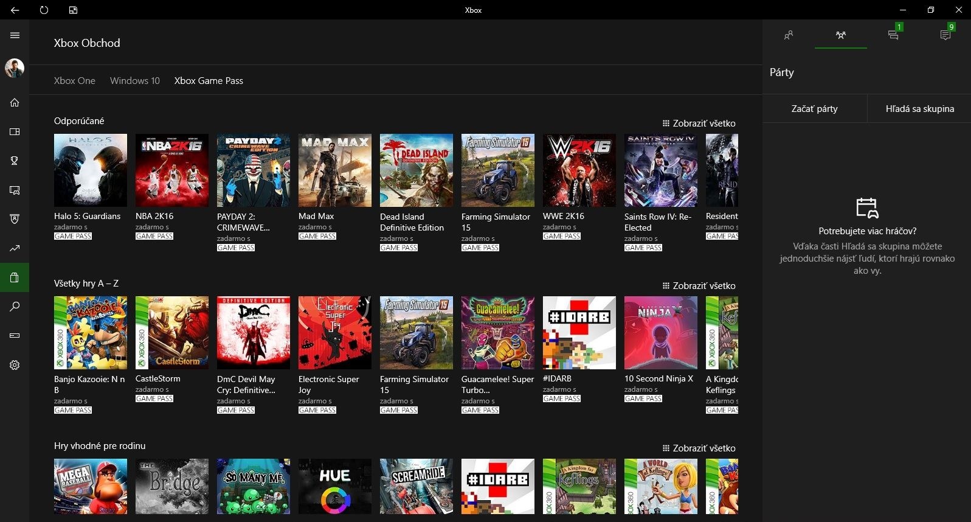This screenshot has height=522, width=971.
Task: Open the Settings gear icon
Action: [x=15, y=365]
